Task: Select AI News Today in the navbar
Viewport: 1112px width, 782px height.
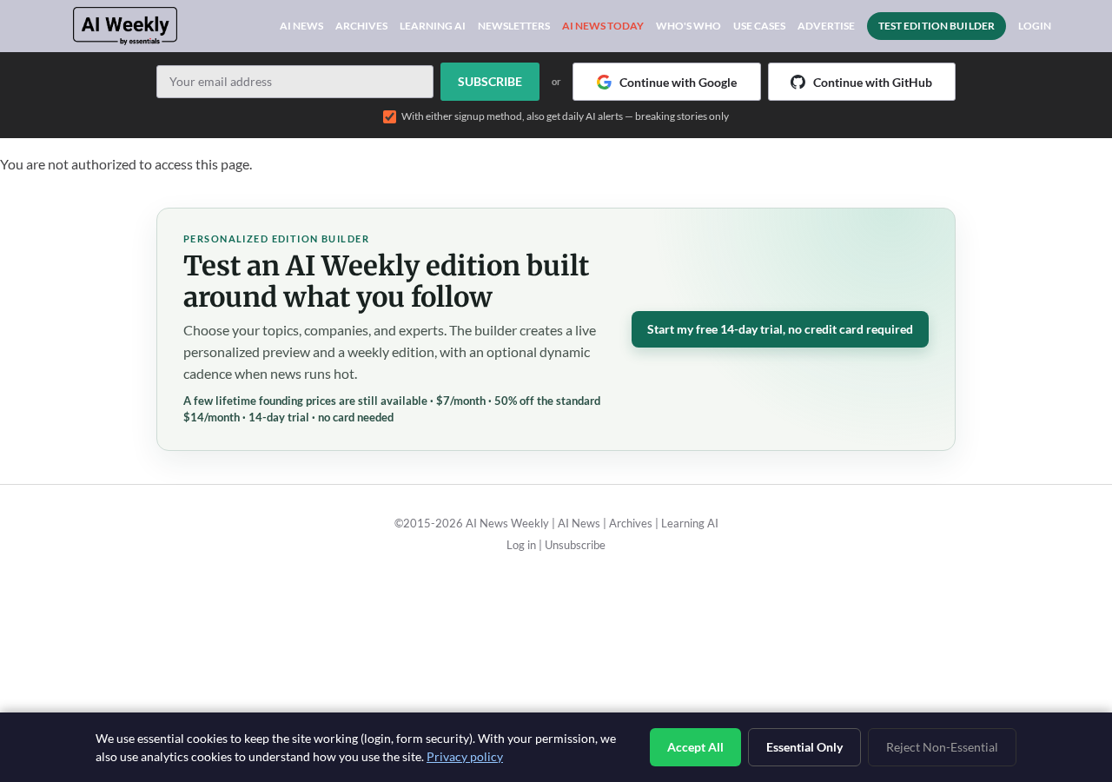Action: (603, 26)
